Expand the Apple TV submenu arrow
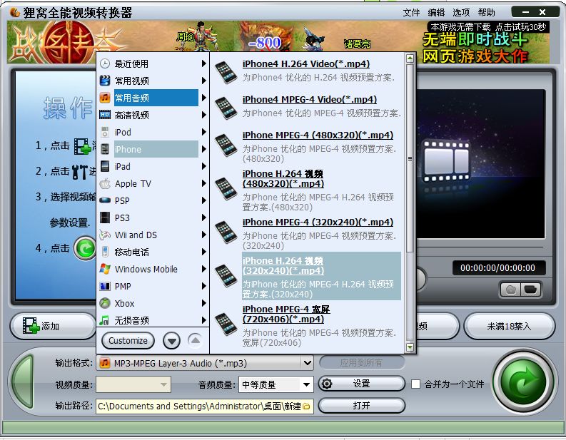Viewport: 566px width, 440px height. click(203, 183)
